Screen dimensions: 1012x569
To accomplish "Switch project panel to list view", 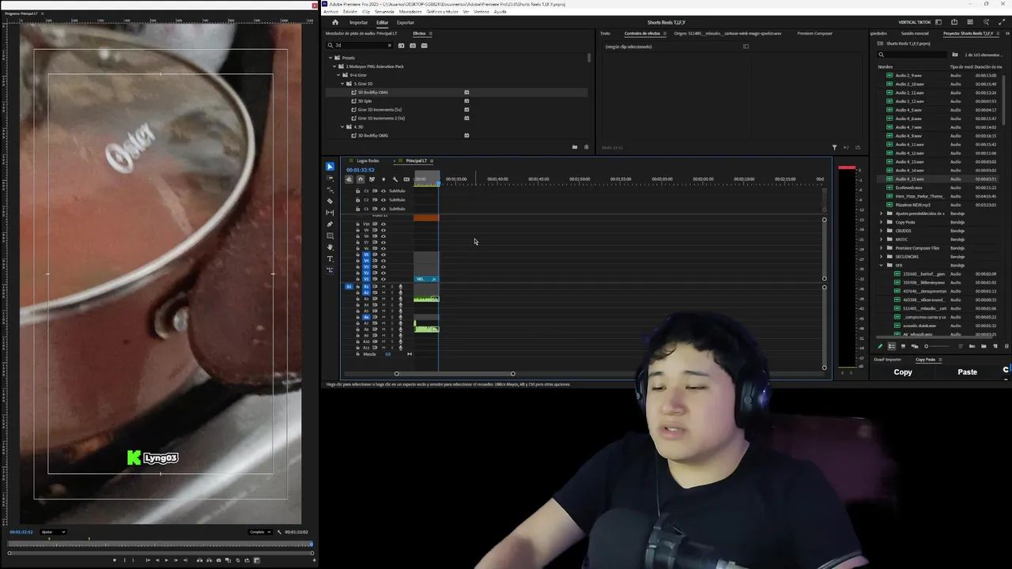I will (x=892, y=346).
